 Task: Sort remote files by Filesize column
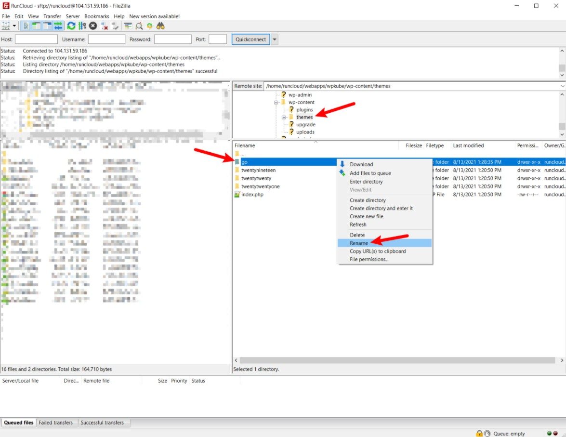coord(411,146)
